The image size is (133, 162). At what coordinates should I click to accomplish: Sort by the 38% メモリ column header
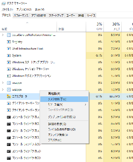[113, 27]
